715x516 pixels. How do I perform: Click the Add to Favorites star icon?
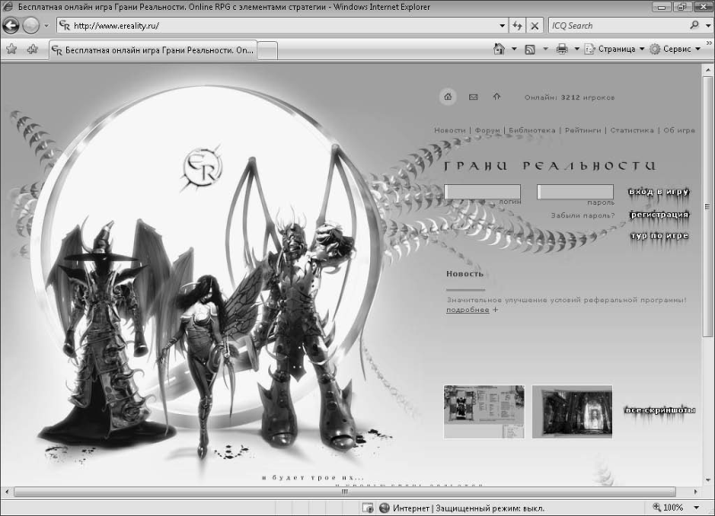pos(32,49)
